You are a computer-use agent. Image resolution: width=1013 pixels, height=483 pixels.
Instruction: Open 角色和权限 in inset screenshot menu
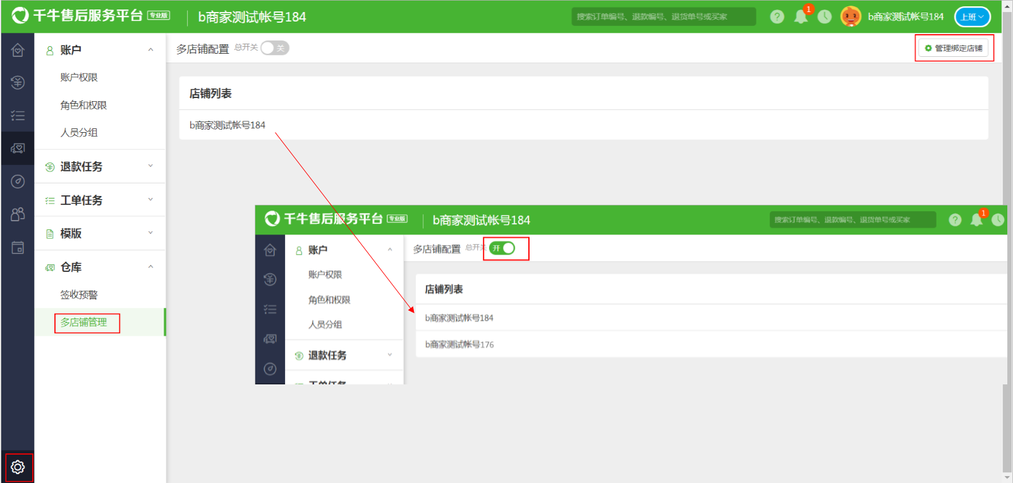pos(329,300)
